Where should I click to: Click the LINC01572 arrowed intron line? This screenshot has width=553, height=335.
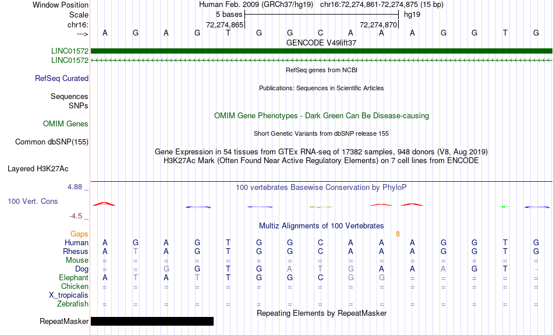click(x=321, y=61)
